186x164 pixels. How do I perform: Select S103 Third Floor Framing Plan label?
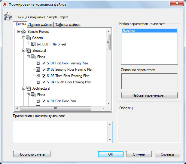point(68,76)
